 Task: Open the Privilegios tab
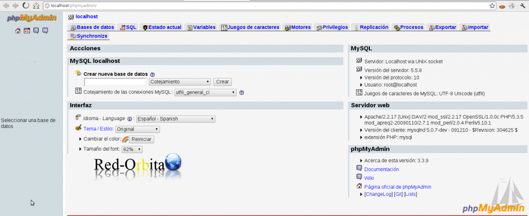(332, 27)
